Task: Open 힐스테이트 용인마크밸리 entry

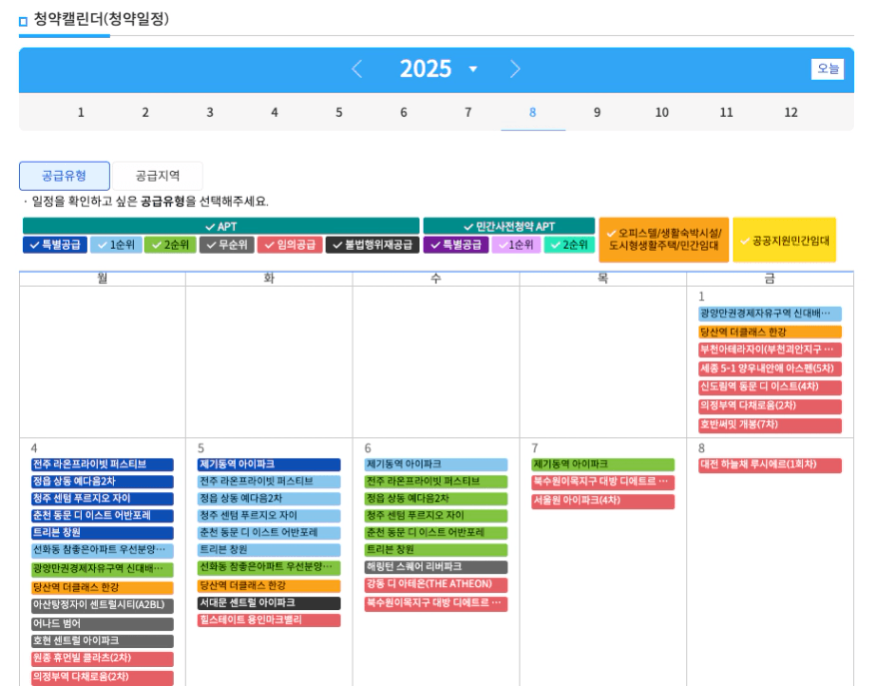Action: pyautogui.click(x=269, y=620)
